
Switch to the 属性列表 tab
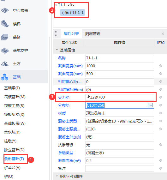(71, 34)
